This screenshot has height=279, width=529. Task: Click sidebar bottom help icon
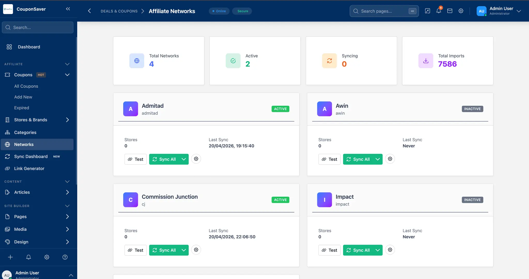point(65,257)
